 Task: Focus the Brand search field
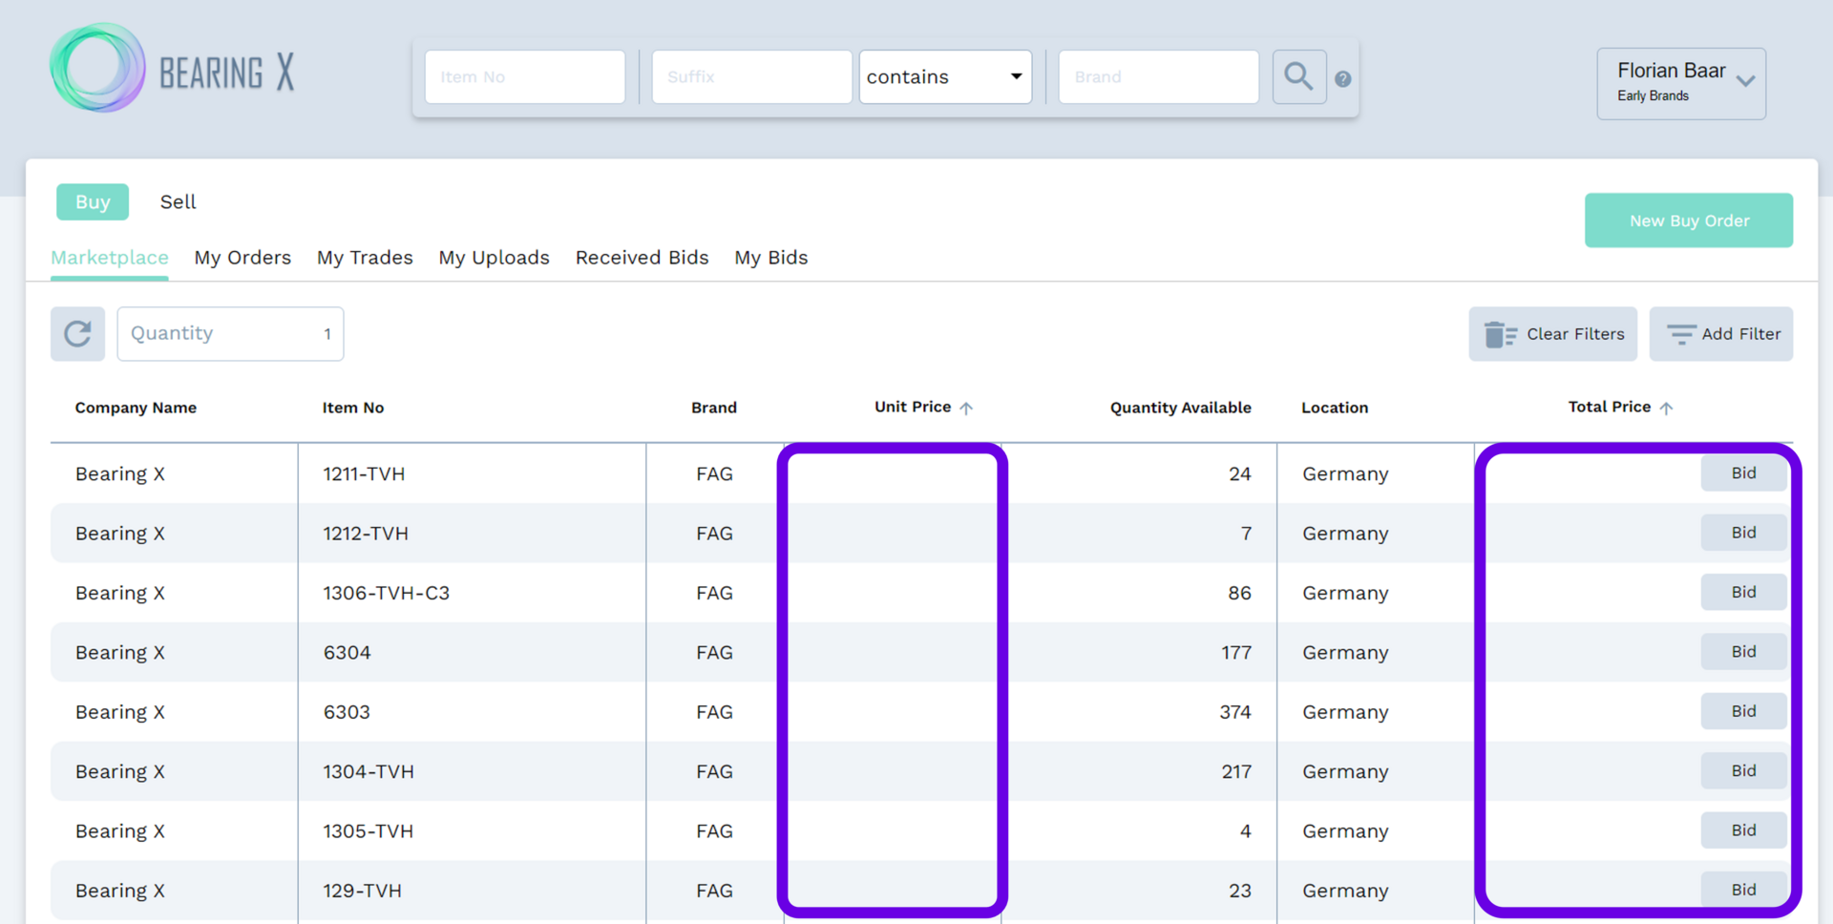1158,76
